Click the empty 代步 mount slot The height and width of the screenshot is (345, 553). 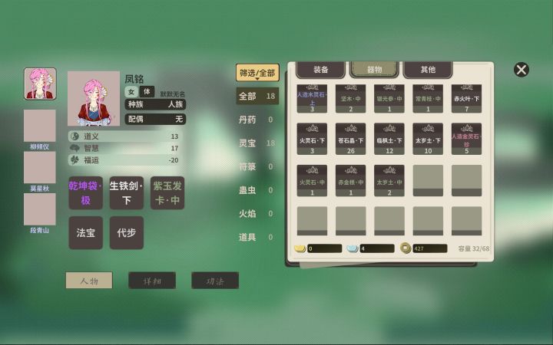tap(127, 233)
